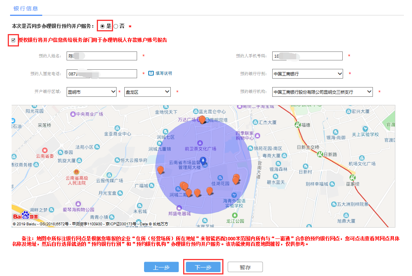Select the 否 radio button
412x276 pixels.
coord(116,26)
